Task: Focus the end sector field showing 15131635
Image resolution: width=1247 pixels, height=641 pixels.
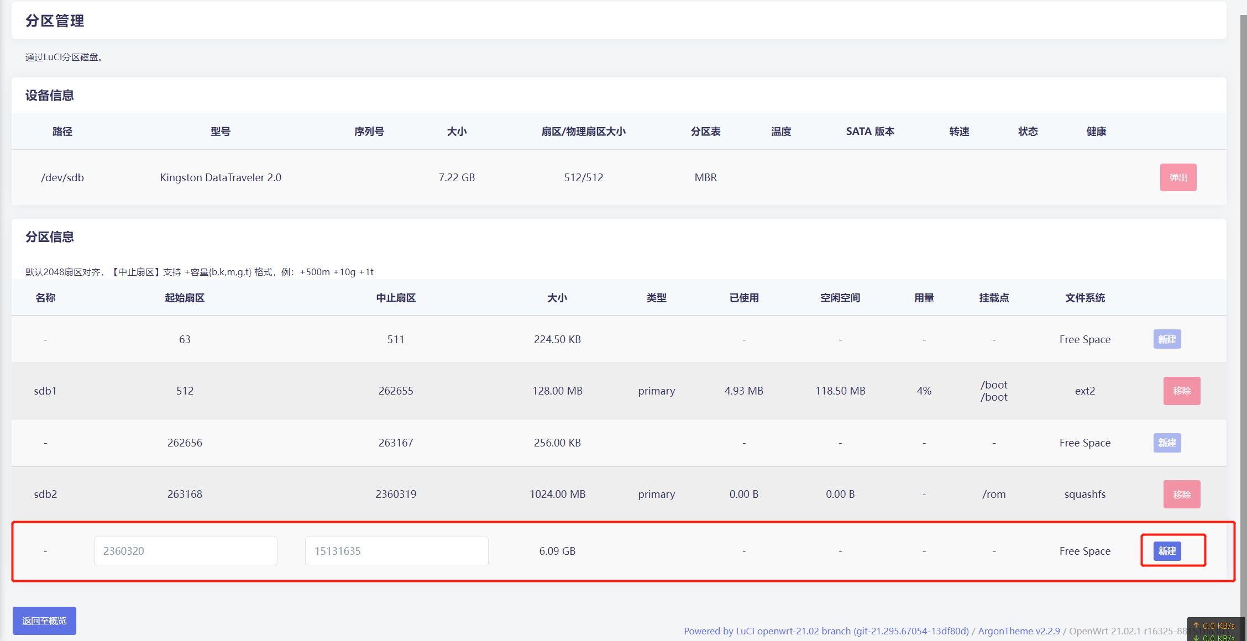Action: pos(396,551)
